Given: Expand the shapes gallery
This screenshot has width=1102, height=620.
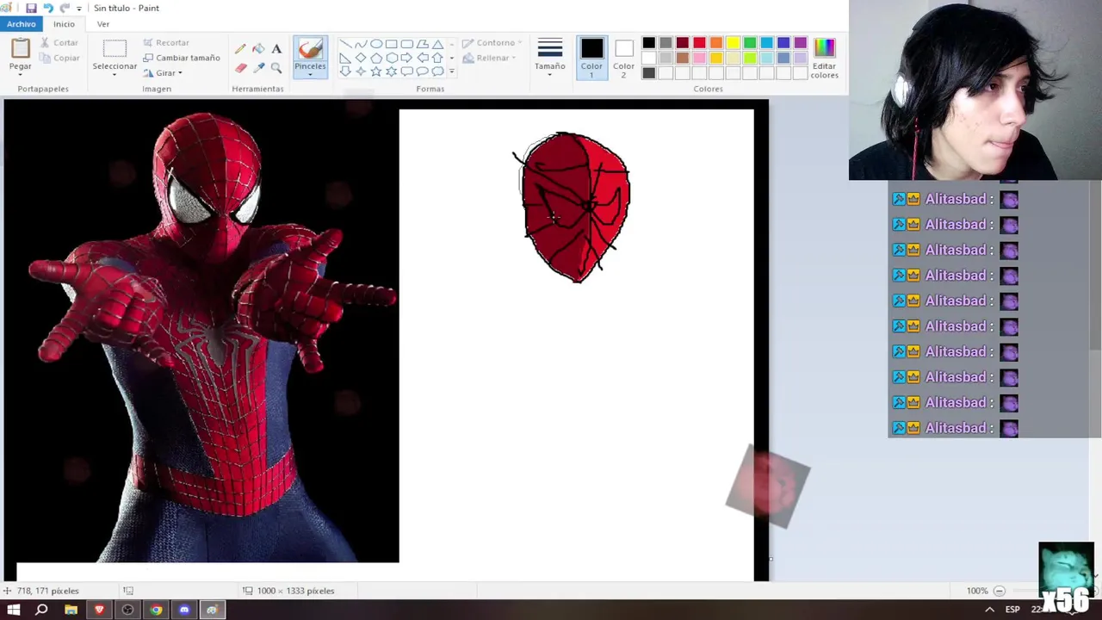Looking at the screenshot, I should [452, 71].
